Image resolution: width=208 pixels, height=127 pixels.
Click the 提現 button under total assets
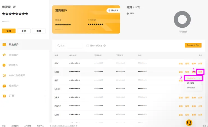point(24,31)
